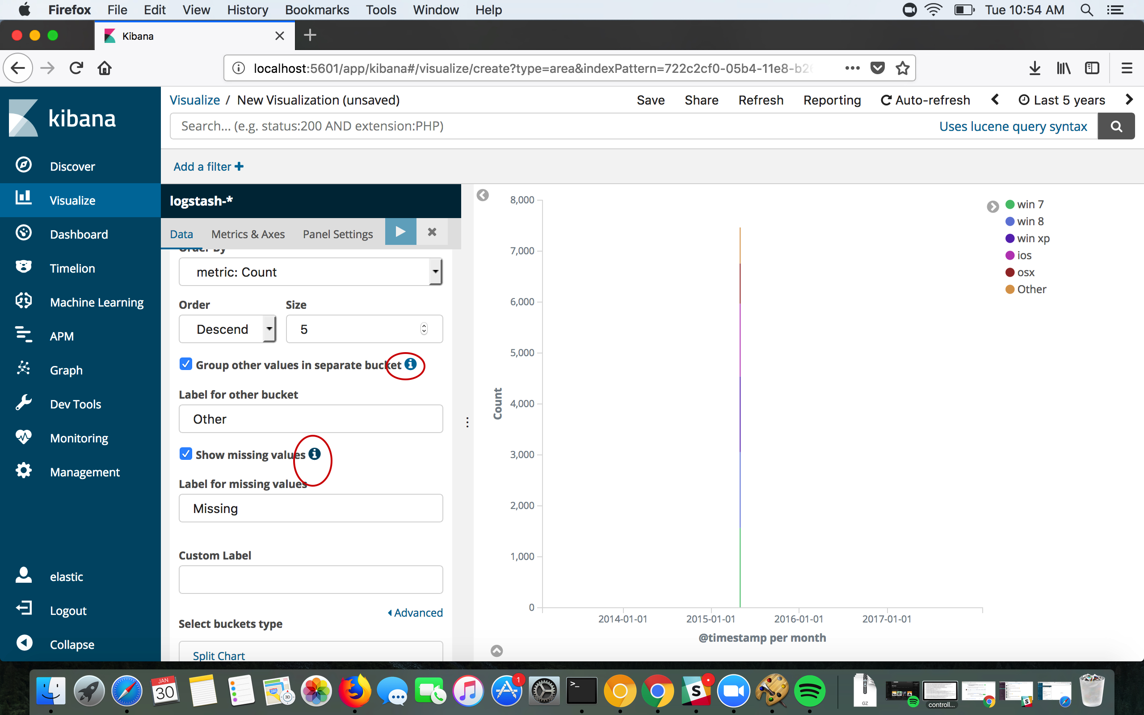Click the osx legend color dot
The width and height of the screenshot is (1144, 715).
pyautogui.click(x=1010, y=273)
